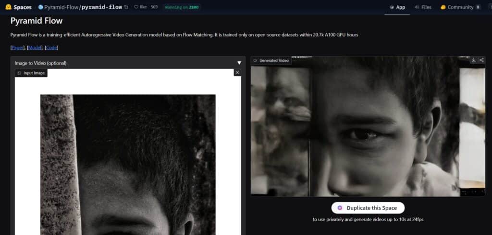Screen dimensions: 492x235
Task: Click the Input Image label icon
Action: point(19,73)
